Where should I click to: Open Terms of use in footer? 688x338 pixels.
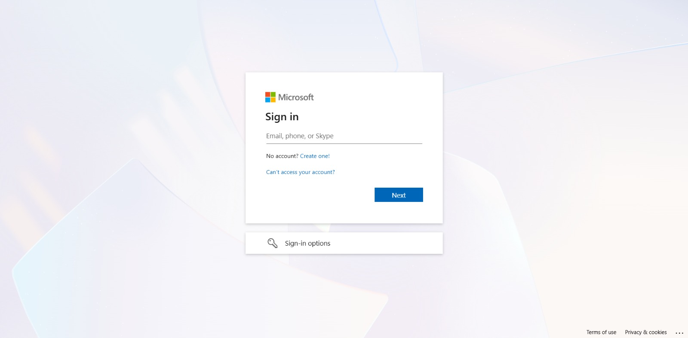tap(601, 332)
